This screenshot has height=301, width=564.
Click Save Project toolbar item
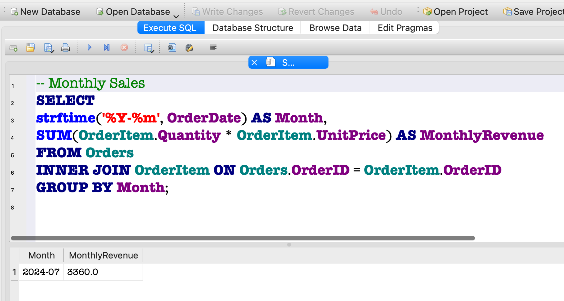coord(533,12)
